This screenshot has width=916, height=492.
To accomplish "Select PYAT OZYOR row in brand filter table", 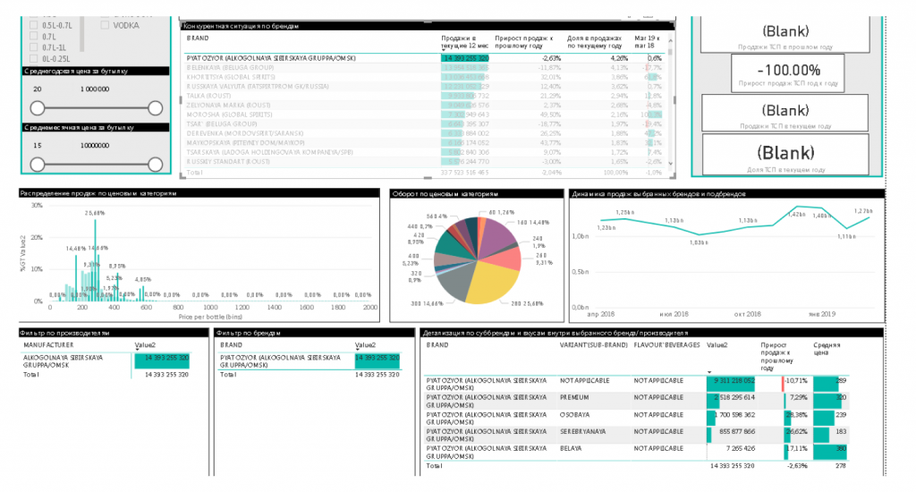I will pos(310,361).
